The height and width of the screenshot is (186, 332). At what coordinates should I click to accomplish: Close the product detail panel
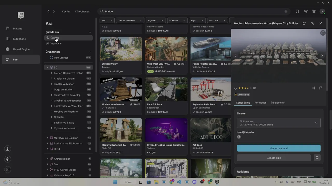coord(321,23)
